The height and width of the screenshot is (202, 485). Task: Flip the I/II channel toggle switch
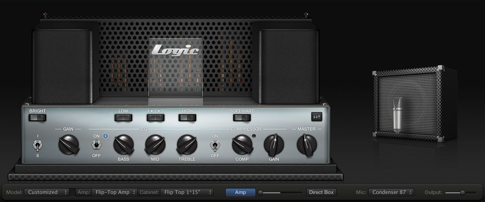point(38,146)
